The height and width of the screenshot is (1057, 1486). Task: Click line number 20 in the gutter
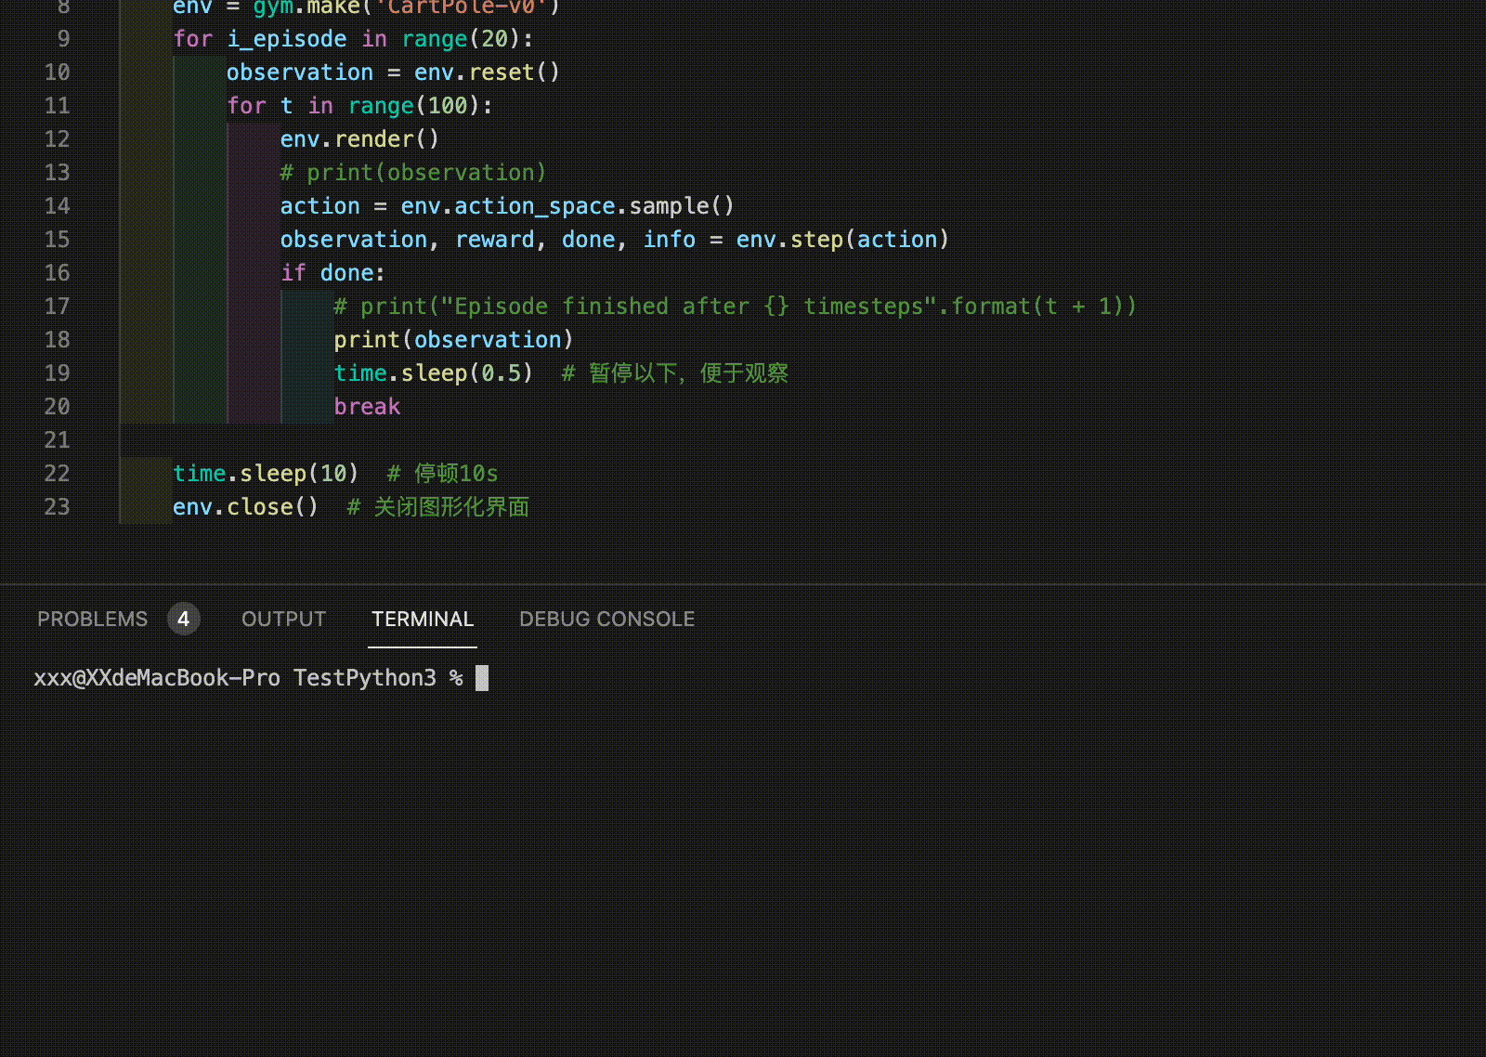click(57, 407)
